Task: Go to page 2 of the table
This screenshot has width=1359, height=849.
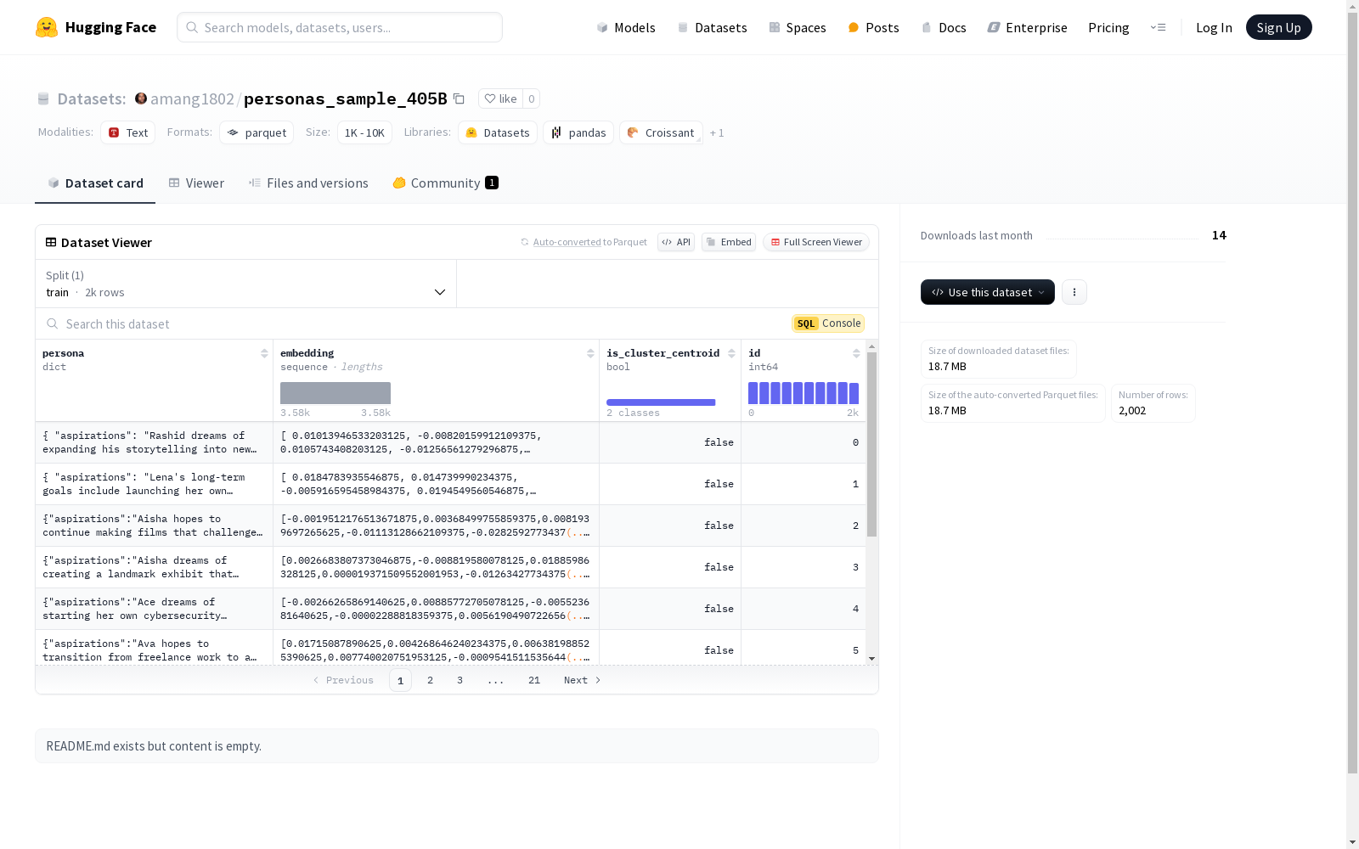Action: coord(431,680)
